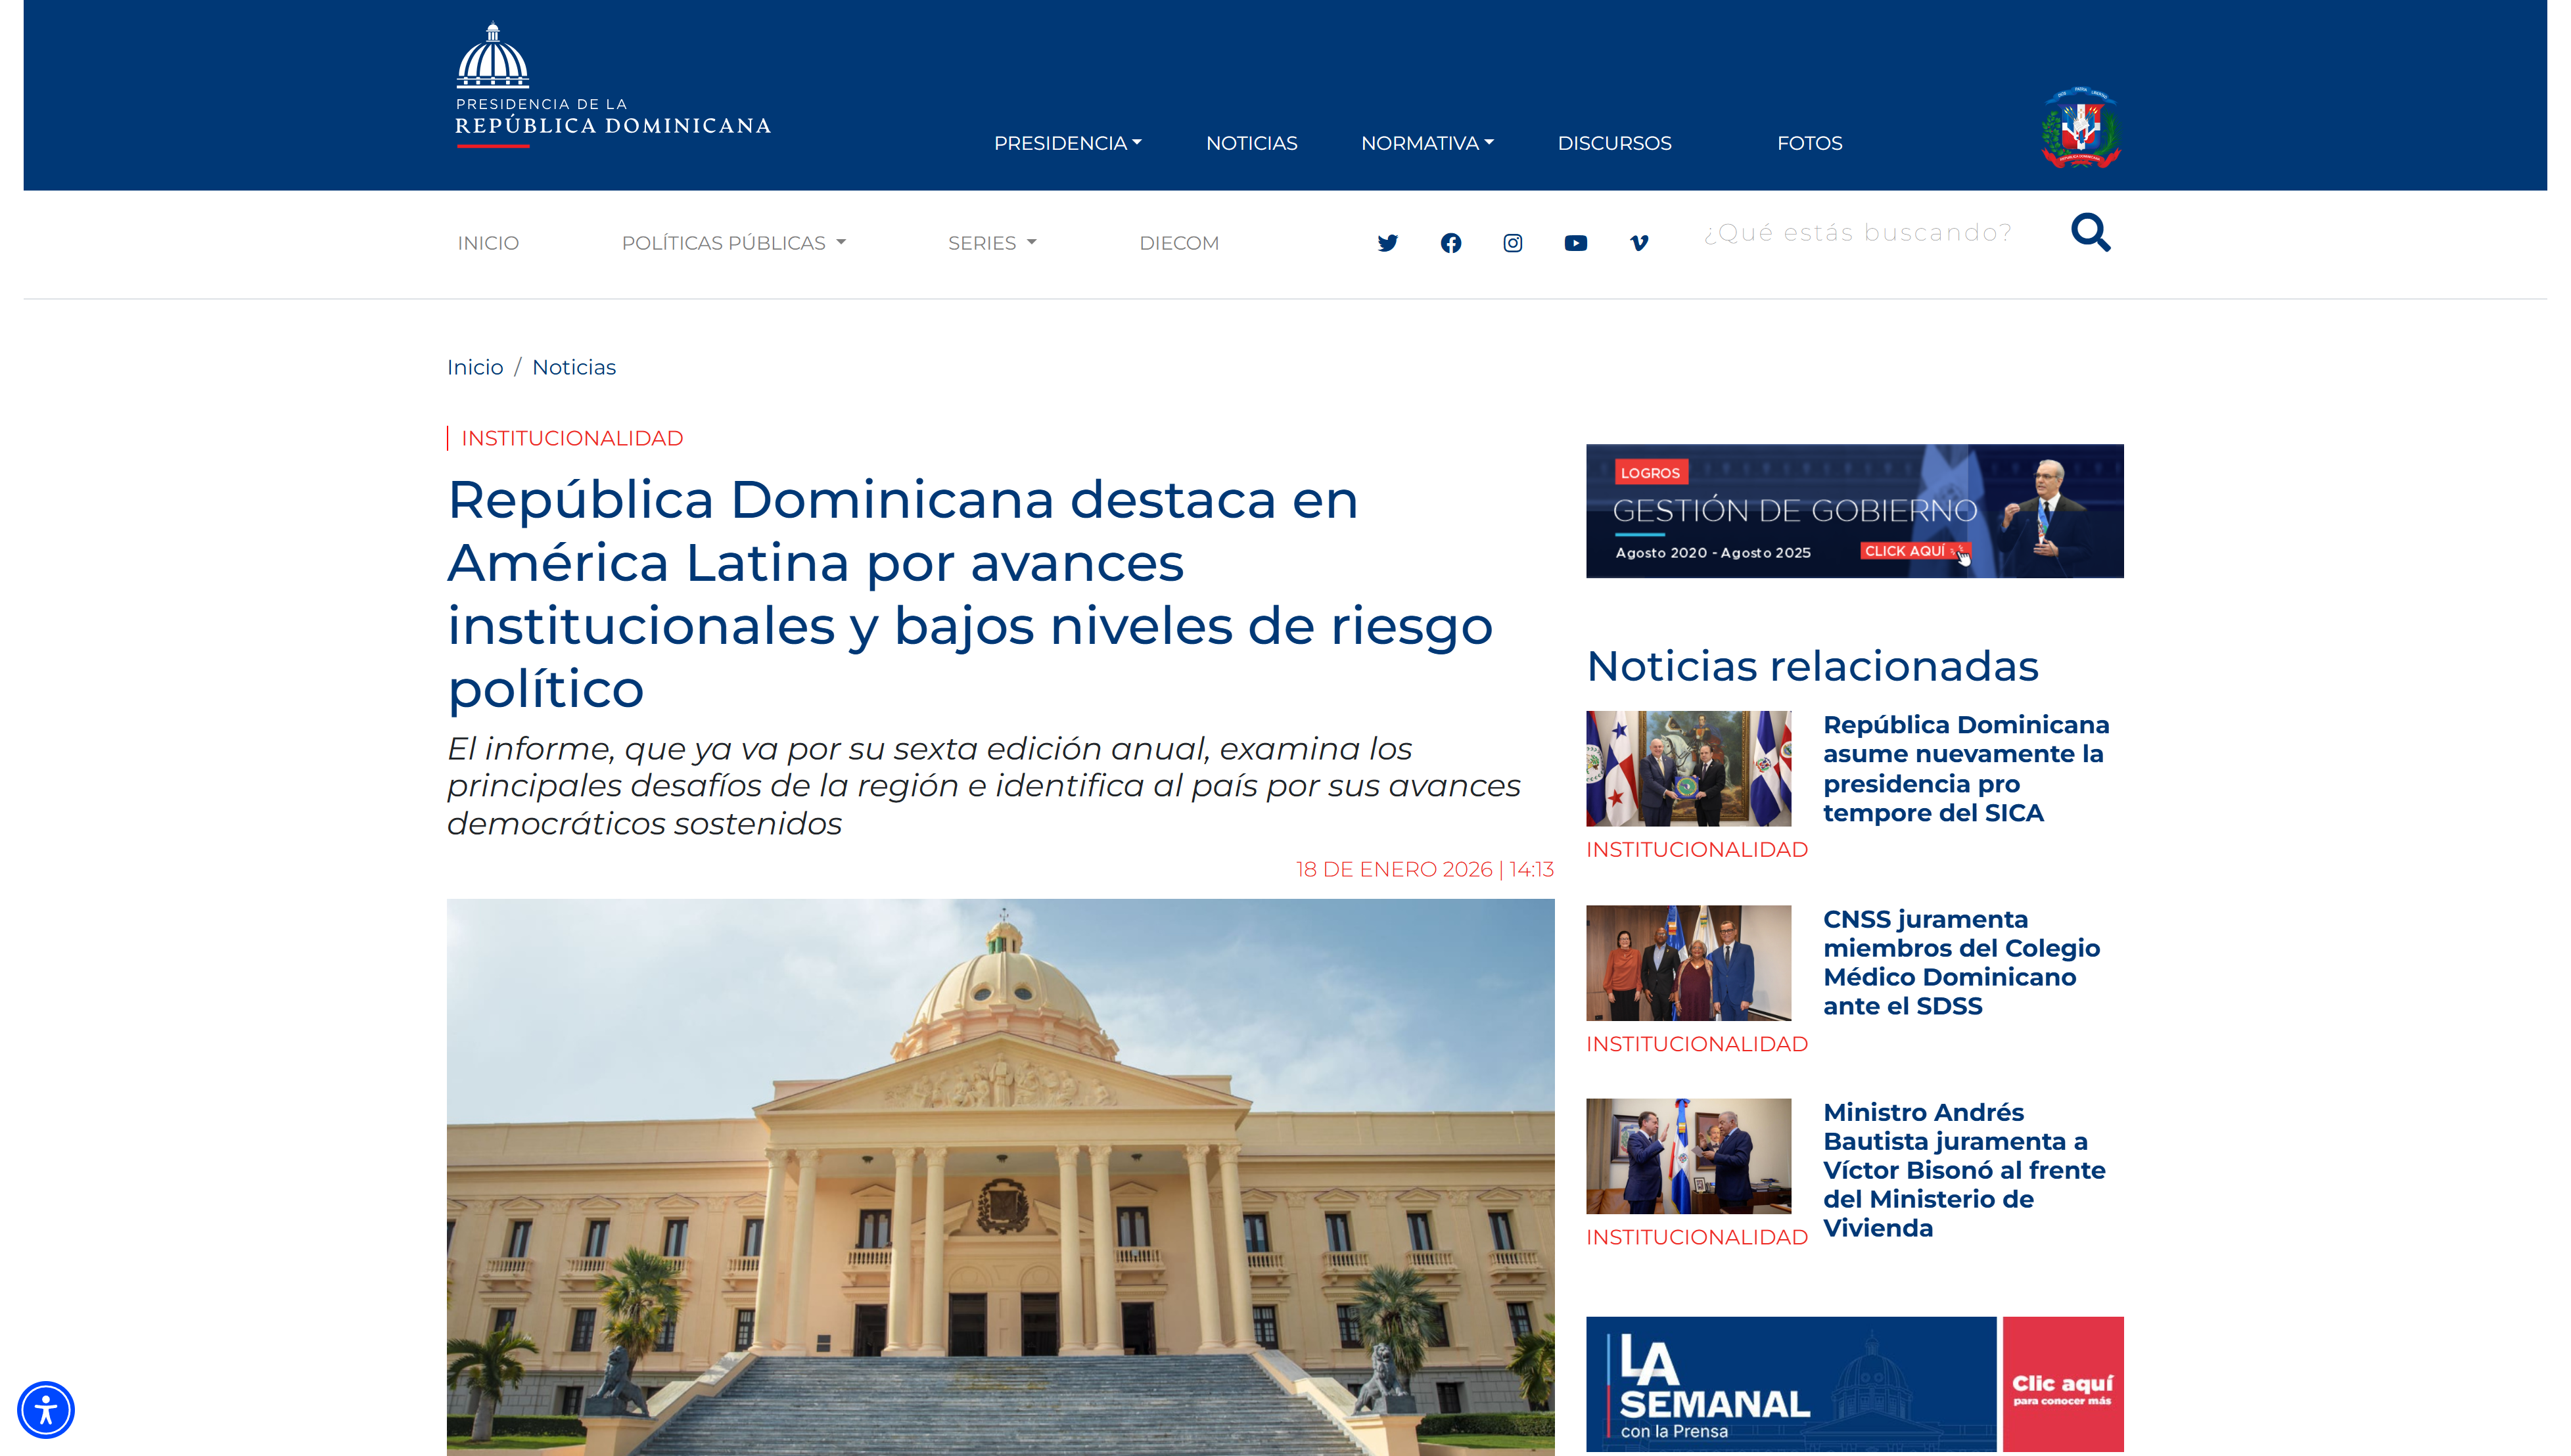2571x1456 pixels.
Task: Go to the DISCURSOS menu item
Action: (1614, 143)
